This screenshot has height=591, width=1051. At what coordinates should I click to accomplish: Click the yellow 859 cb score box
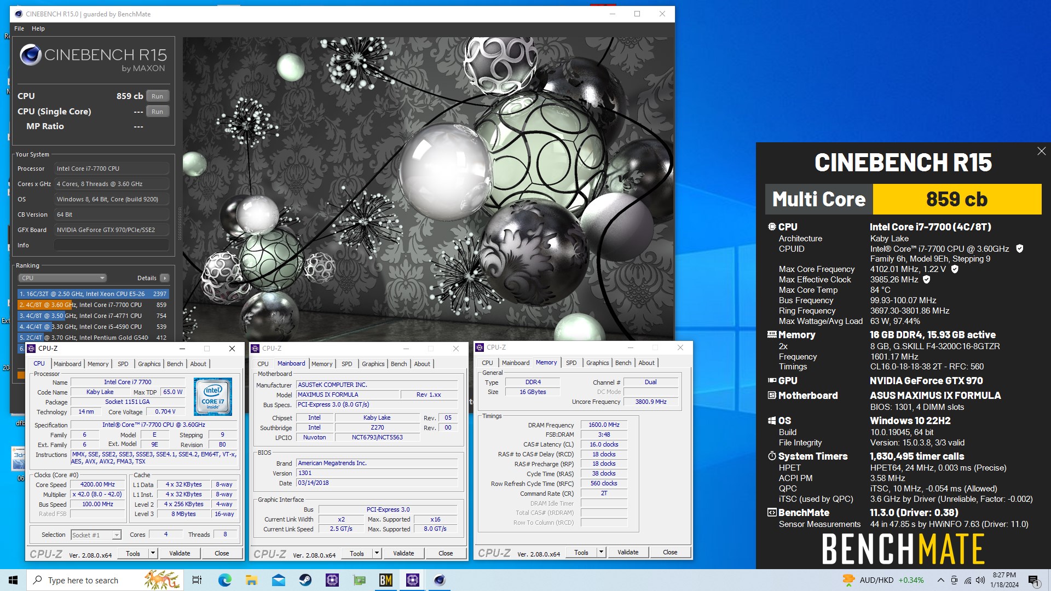pos(957,199)
